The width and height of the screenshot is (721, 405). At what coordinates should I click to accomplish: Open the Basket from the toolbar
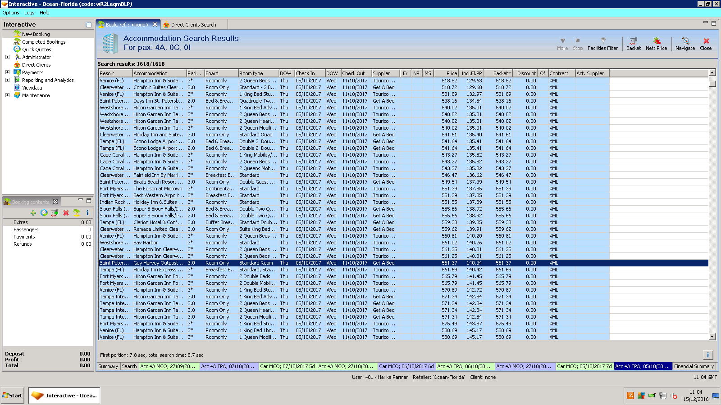pyautogui.click(x=633, y=44)
